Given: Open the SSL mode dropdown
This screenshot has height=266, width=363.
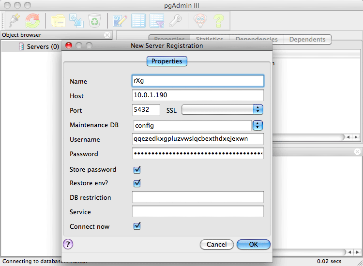Looking at the screenshot, I should 222,110.
